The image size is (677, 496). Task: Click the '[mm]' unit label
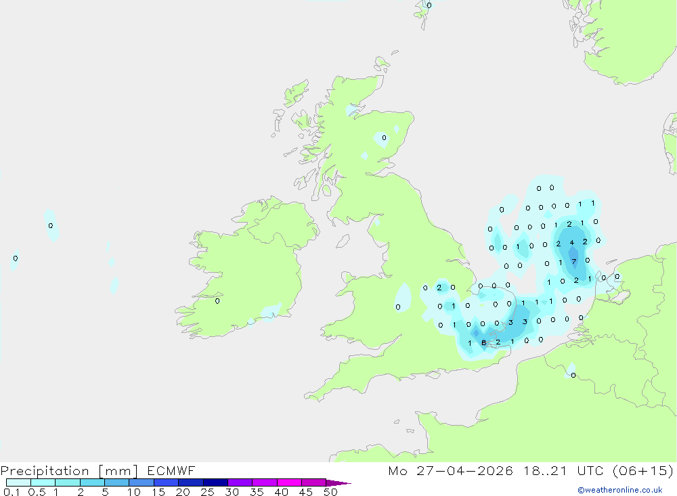(x=118, y=470)
